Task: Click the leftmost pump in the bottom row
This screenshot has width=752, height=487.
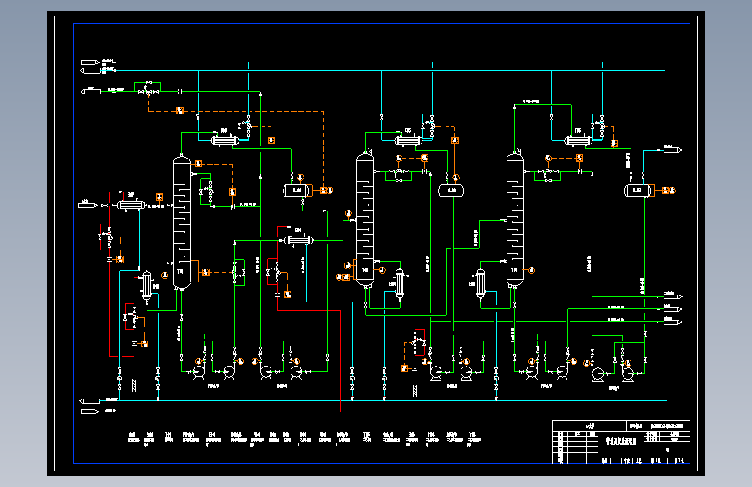Action: (x=199, y=373)
